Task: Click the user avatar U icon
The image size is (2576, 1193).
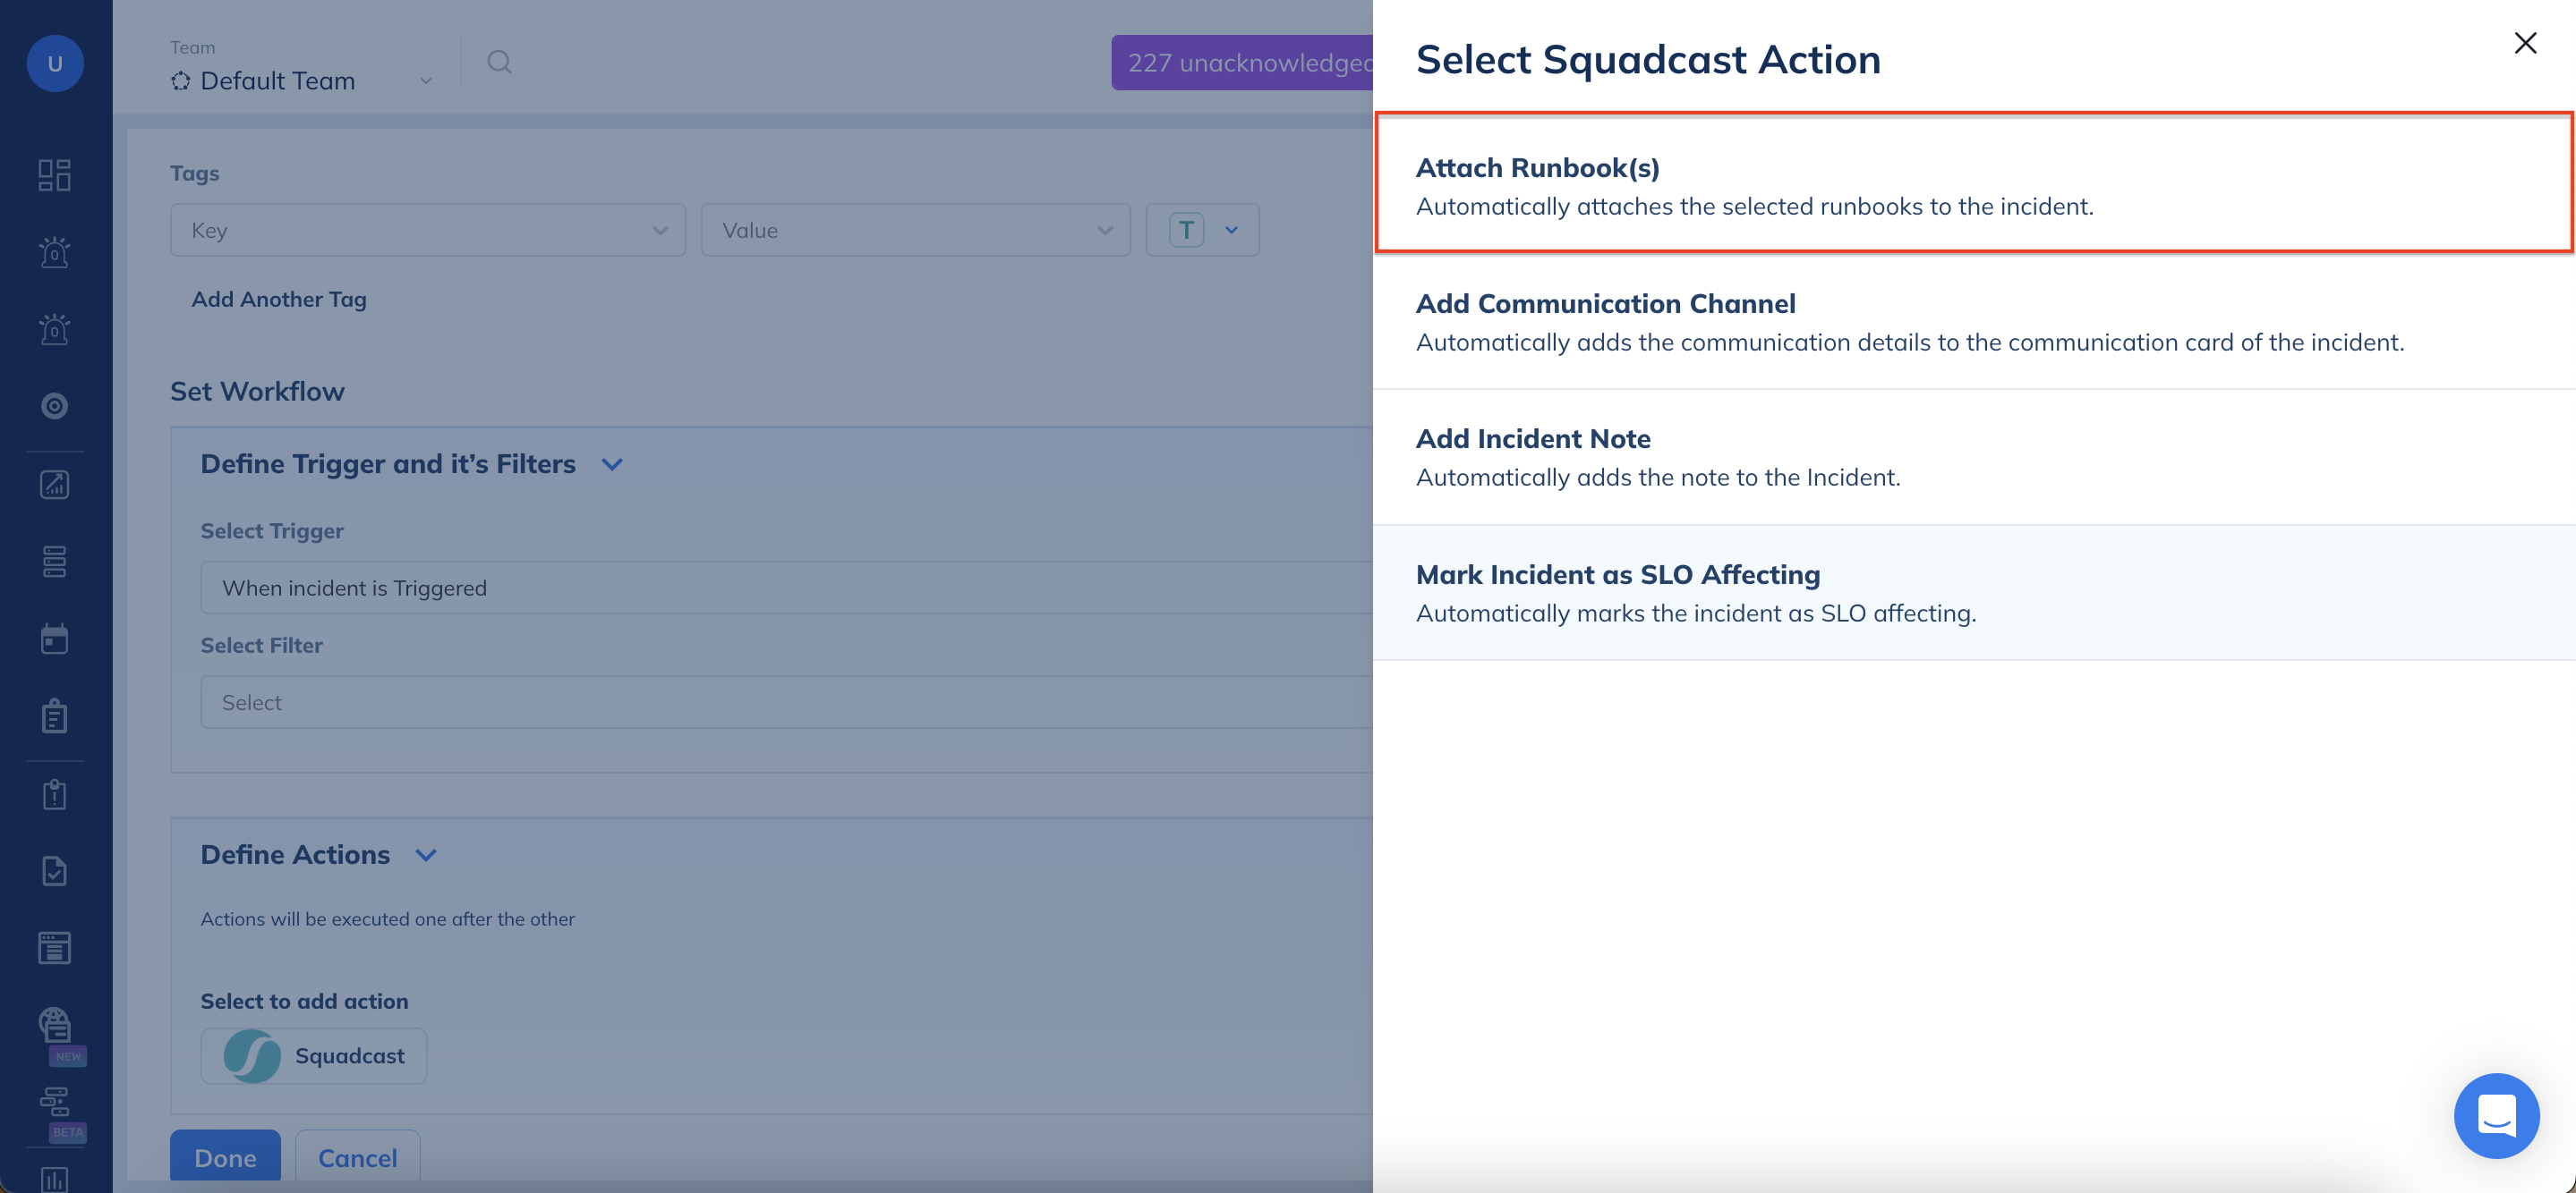Action: coord(54,63)
